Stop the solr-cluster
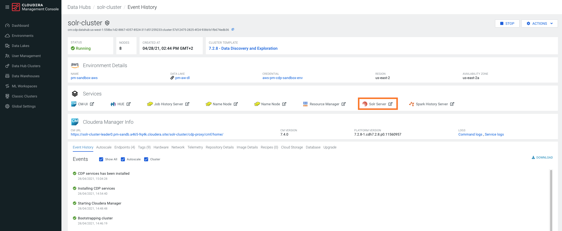The width and height of the screenshot is (562, 231). (x=507, y=23)
